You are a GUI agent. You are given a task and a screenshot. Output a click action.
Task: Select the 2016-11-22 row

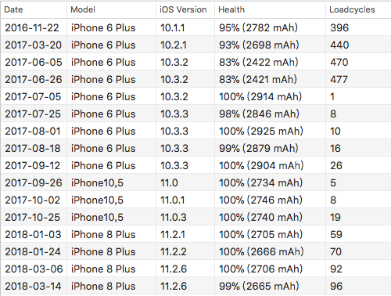(195, 27)
